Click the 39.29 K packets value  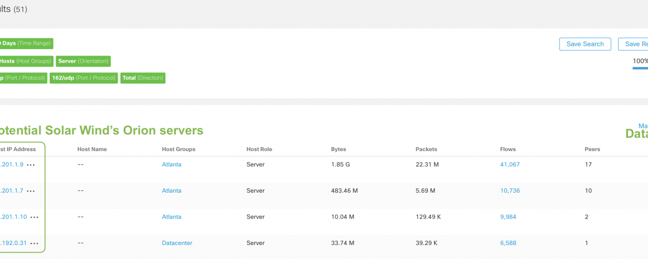(428, 243)
